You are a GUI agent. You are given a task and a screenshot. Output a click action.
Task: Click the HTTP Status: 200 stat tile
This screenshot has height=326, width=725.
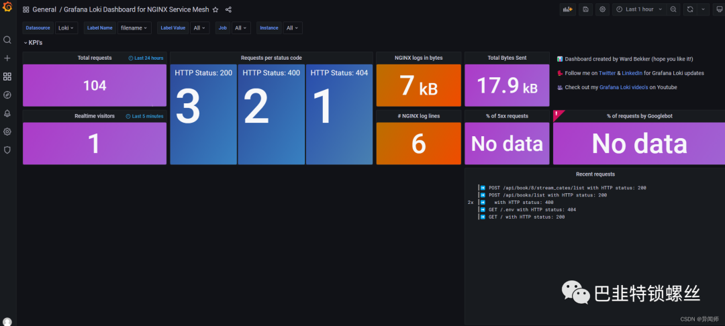(203, 115)
